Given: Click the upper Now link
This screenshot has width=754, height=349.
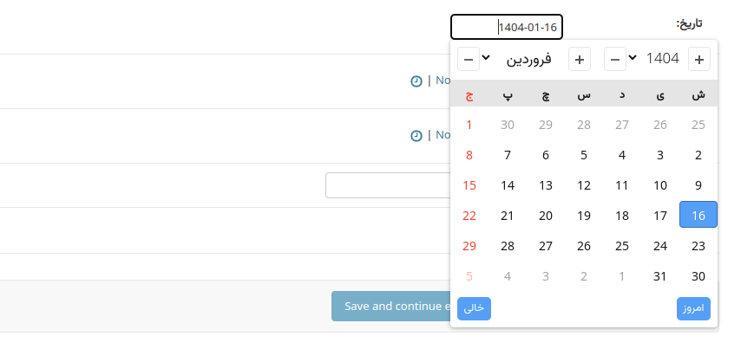Looking at the screenshot, I should point(443,81).
